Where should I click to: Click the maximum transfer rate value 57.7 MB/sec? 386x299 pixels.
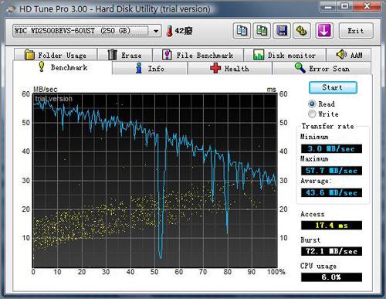click(x=331, y=171)
